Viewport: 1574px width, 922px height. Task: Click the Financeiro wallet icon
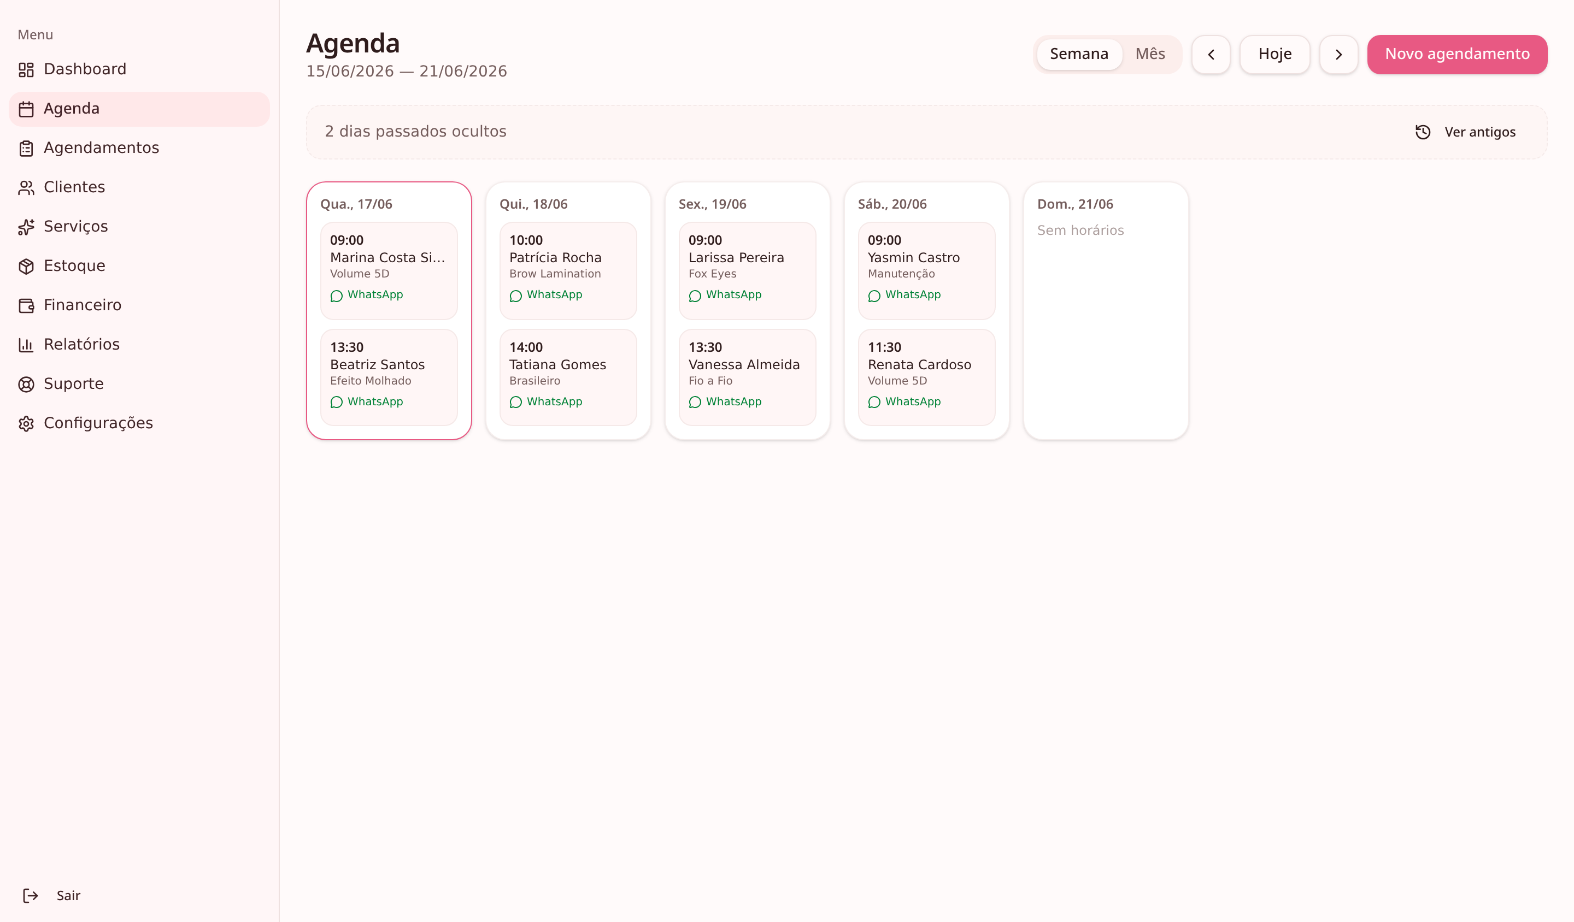pos(26,306)
